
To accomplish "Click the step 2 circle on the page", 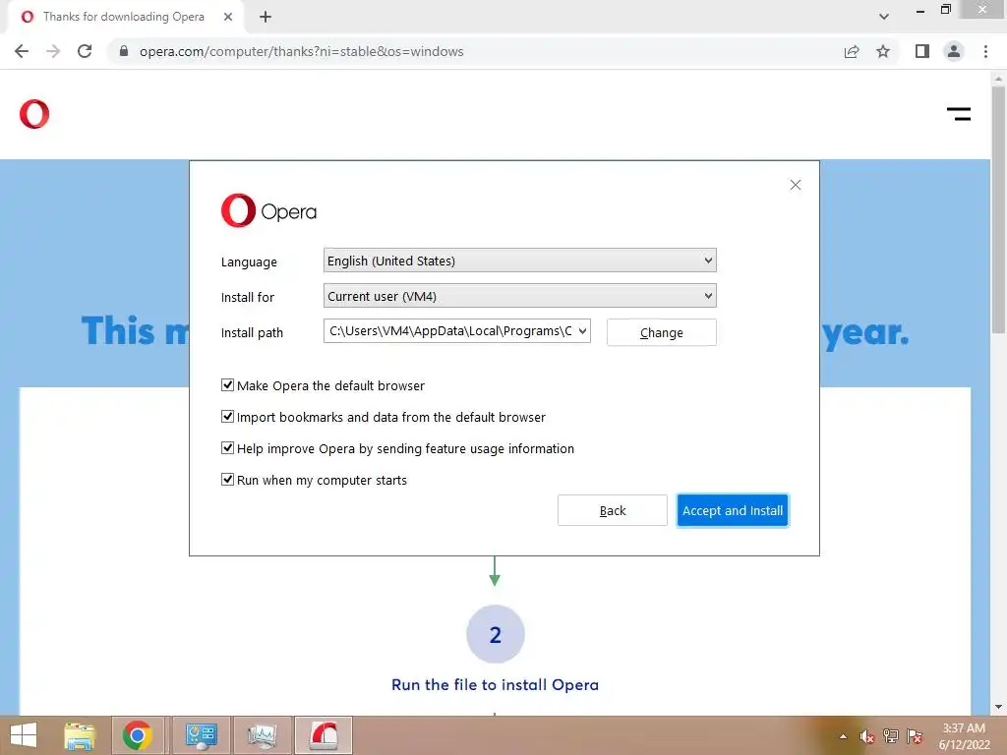I will [x=496, y=634].
